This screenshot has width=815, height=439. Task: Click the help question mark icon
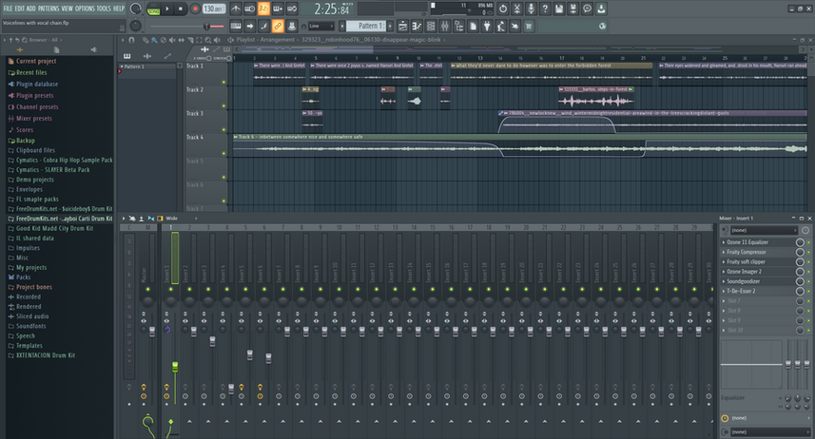[545, 9]
